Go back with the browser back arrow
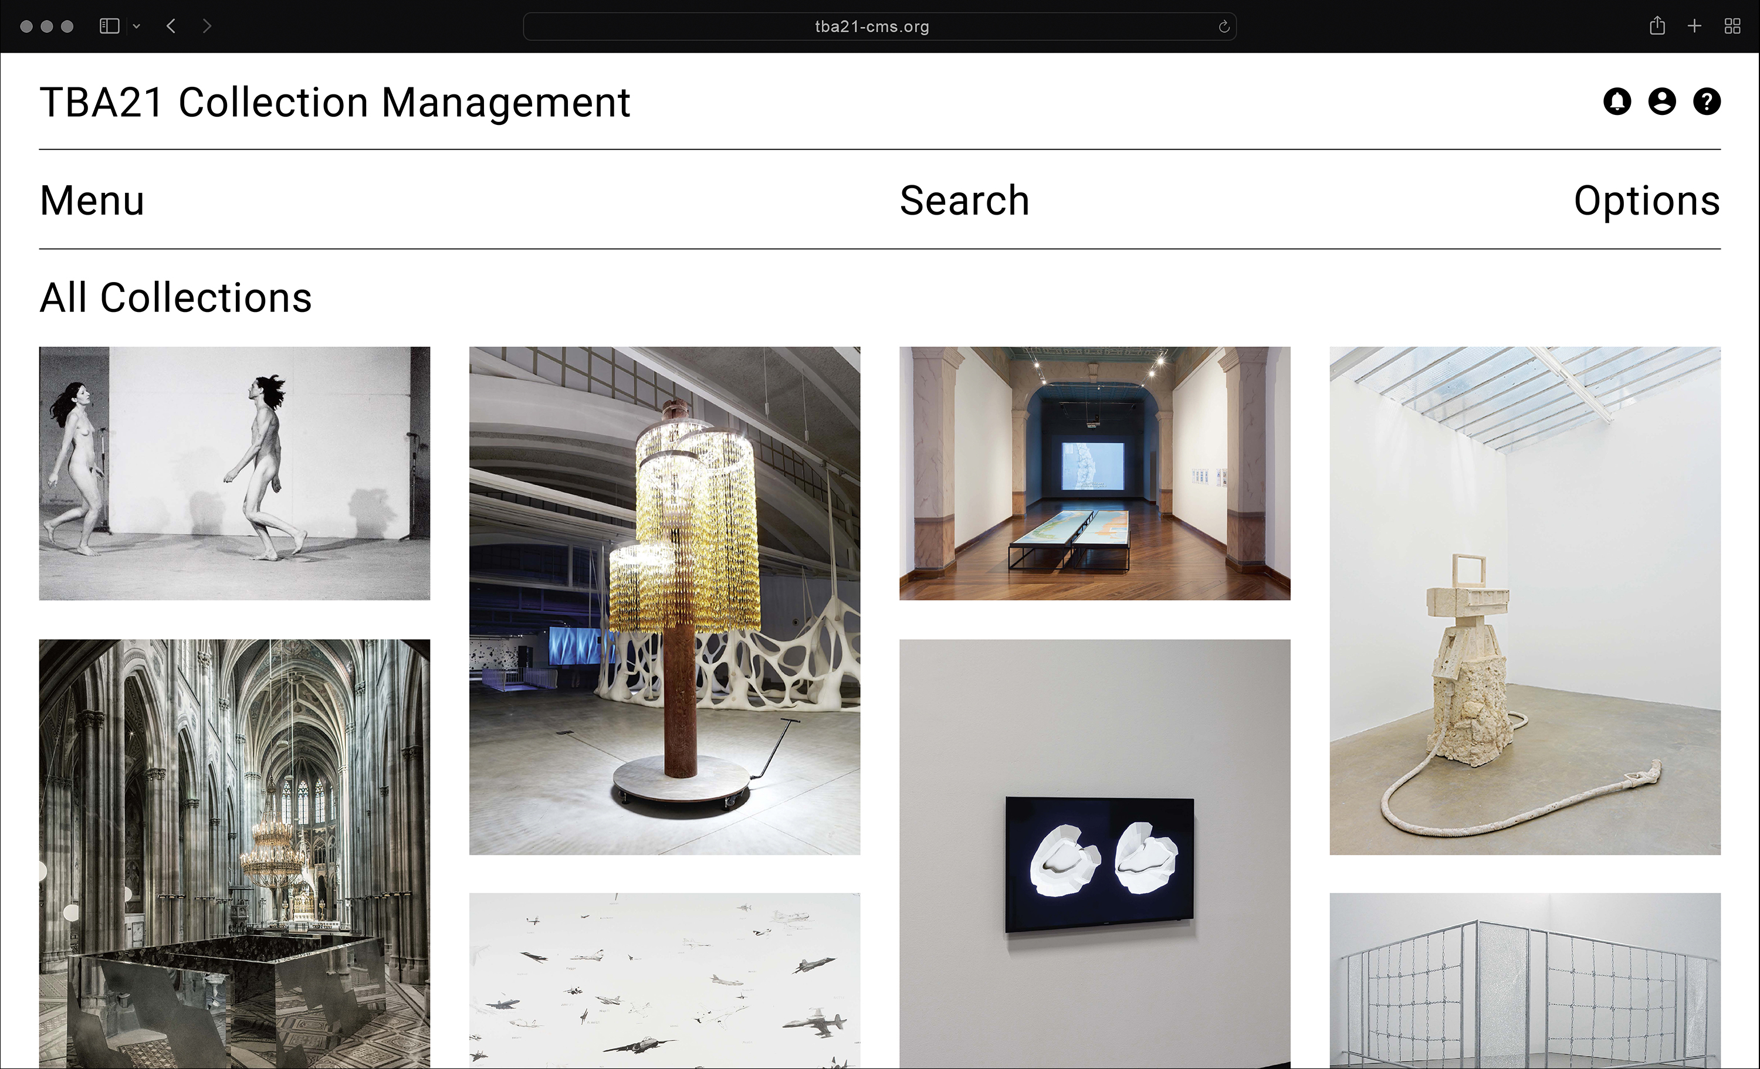The image size is (1760, 1069). point(171,26)
